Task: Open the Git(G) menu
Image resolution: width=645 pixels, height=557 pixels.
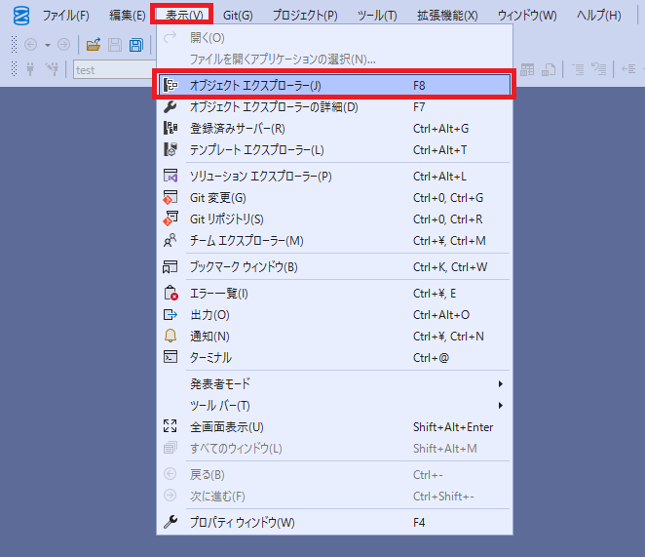Action: tap(238, 16)
